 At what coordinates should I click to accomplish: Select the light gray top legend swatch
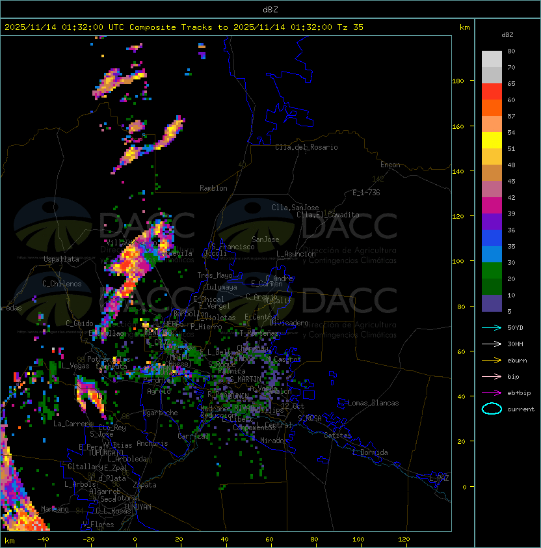492,59
